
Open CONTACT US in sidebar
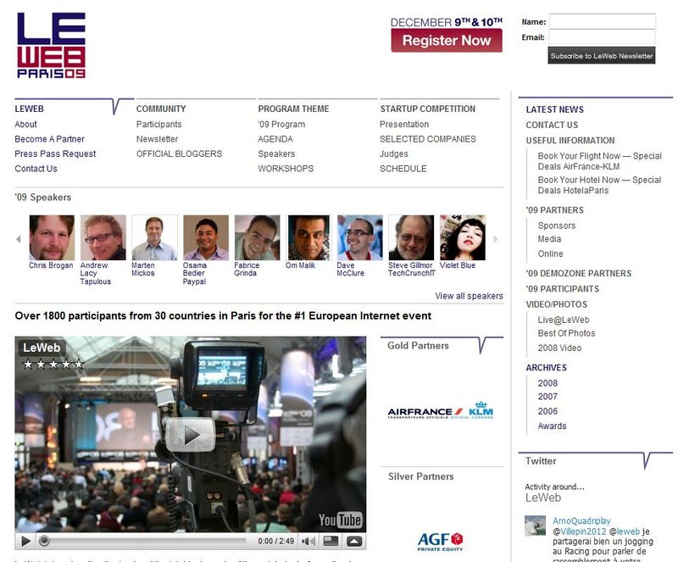pyautogui.click(x=552, y=125)
